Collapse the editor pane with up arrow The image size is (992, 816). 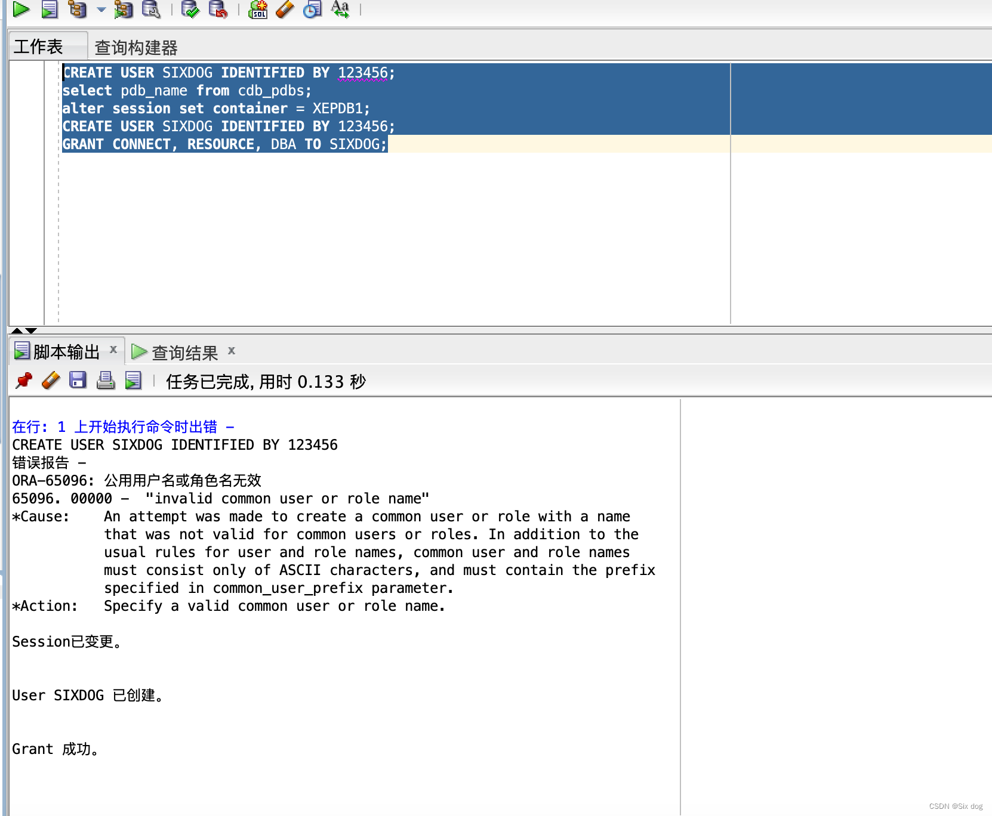[17, 330]
